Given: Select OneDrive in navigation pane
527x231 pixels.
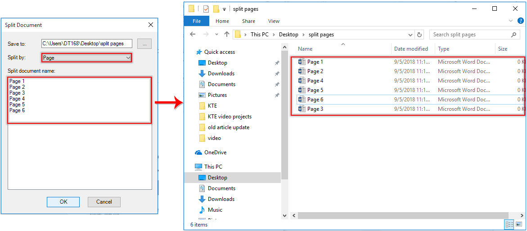Looking at the screenshot, I should click(x=216, y=153).
